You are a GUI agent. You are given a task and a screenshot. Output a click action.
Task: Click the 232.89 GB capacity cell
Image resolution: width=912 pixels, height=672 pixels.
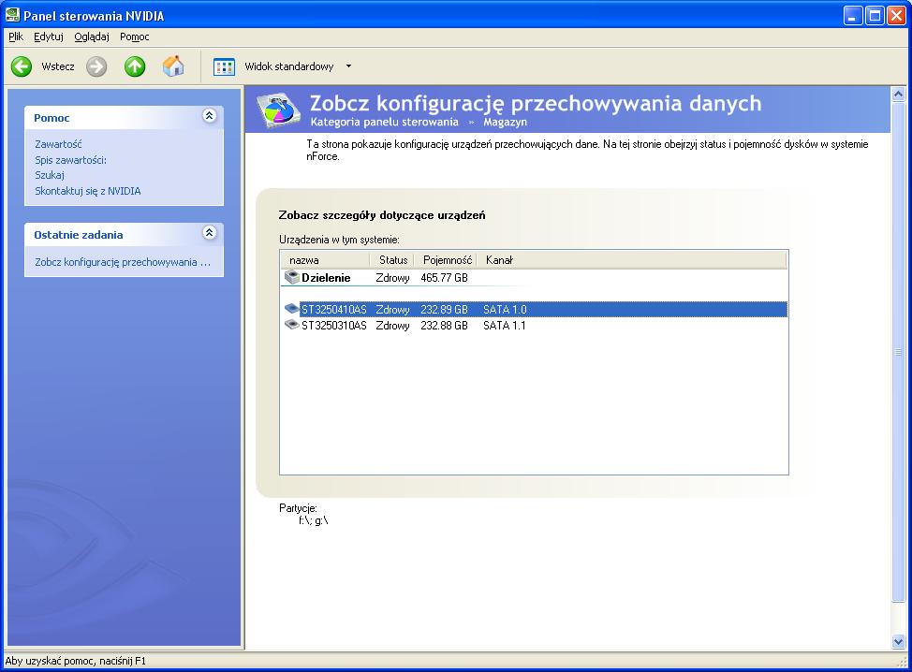click(x=445, y=309)
